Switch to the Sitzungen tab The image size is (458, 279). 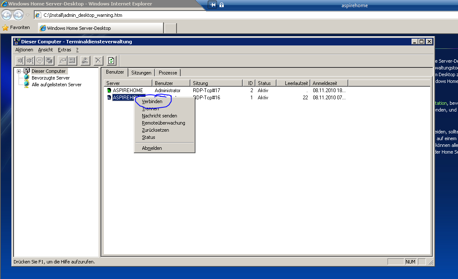(x=141, y=73)
